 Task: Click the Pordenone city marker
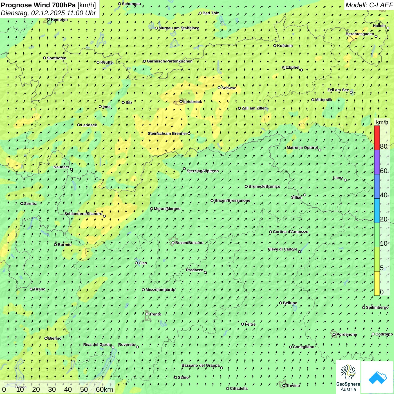pyautogui.click(x=334, y=335)
